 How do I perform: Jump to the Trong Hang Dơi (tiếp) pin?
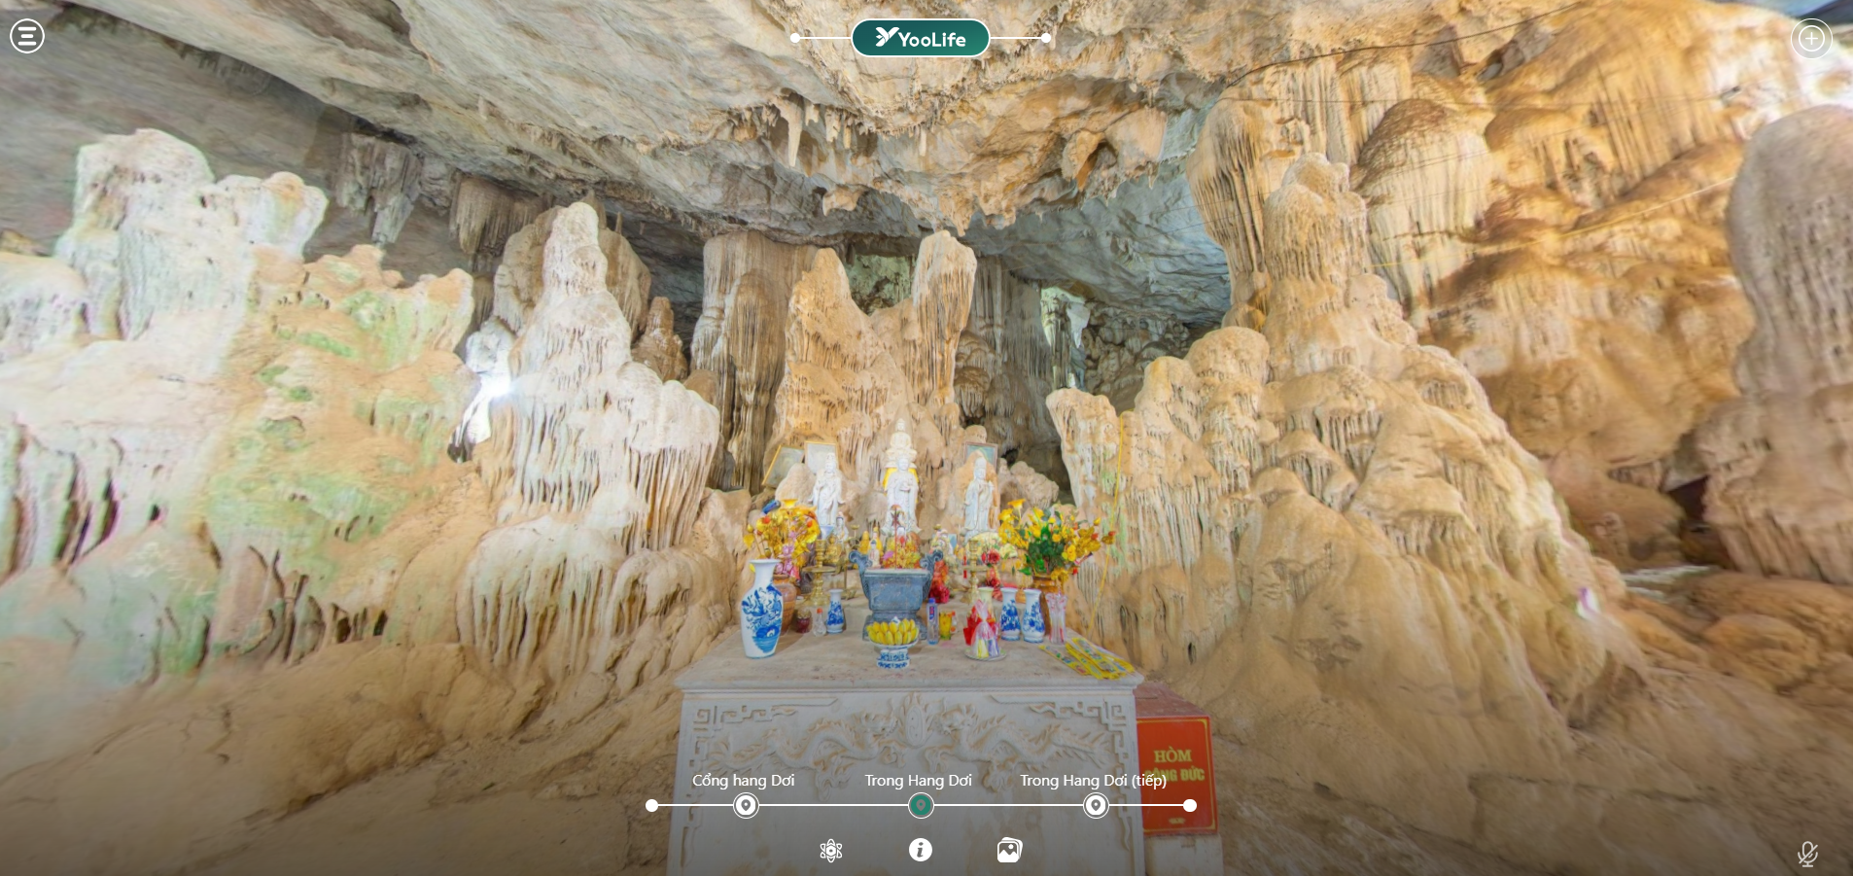click(x=1095, y=805)
